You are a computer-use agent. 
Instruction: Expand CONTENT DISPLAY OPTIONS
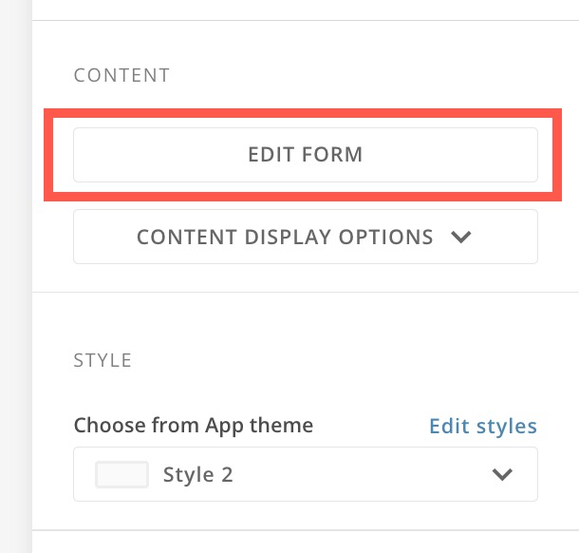coord(305,237)
